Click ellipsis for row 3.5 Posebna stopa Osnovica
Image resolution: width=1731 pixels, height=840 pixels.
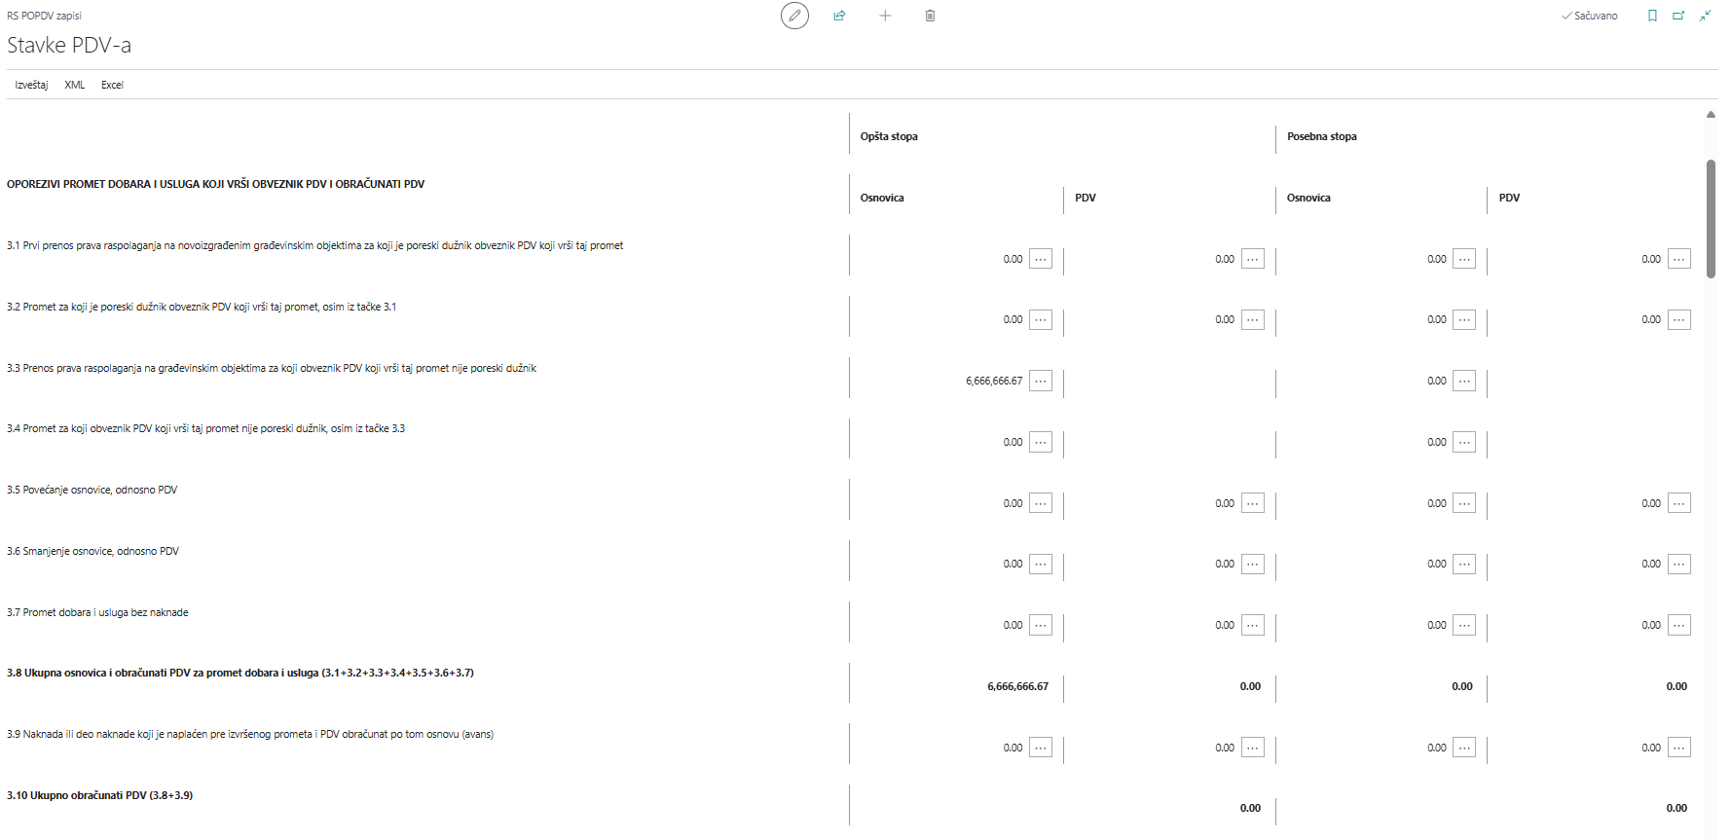pos(1464,503)
